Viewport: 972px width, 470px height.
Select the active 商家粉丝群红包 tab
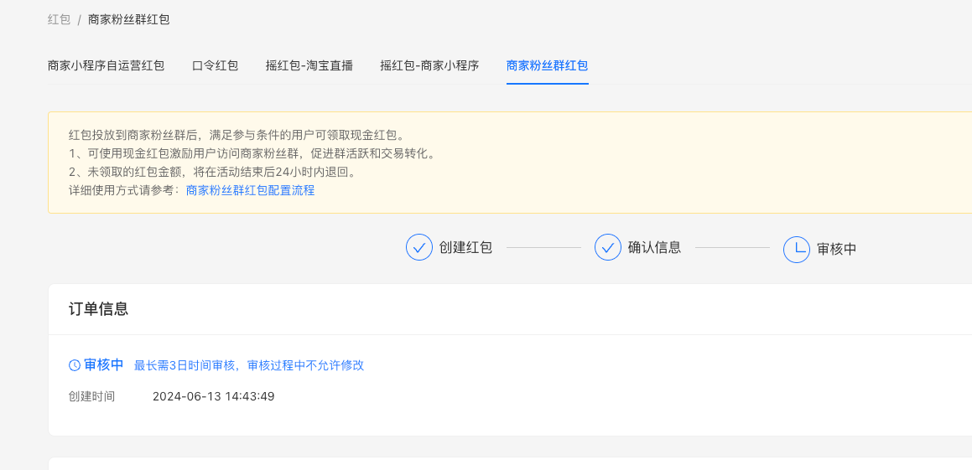point(548,65)
